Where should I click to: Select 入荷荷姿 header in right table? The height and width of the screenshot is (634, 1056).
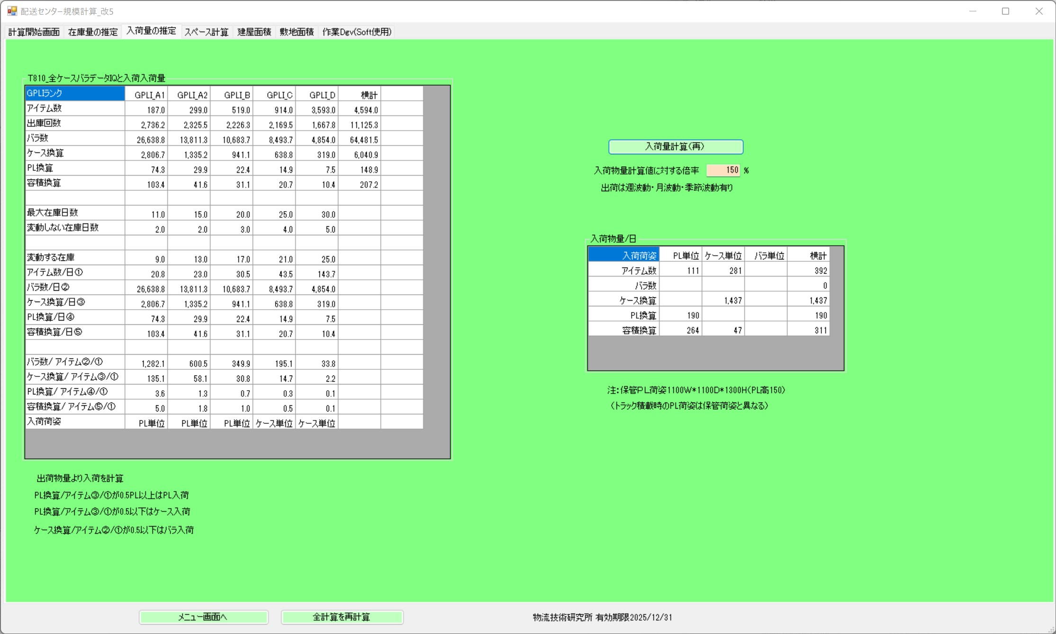[623, 255]
